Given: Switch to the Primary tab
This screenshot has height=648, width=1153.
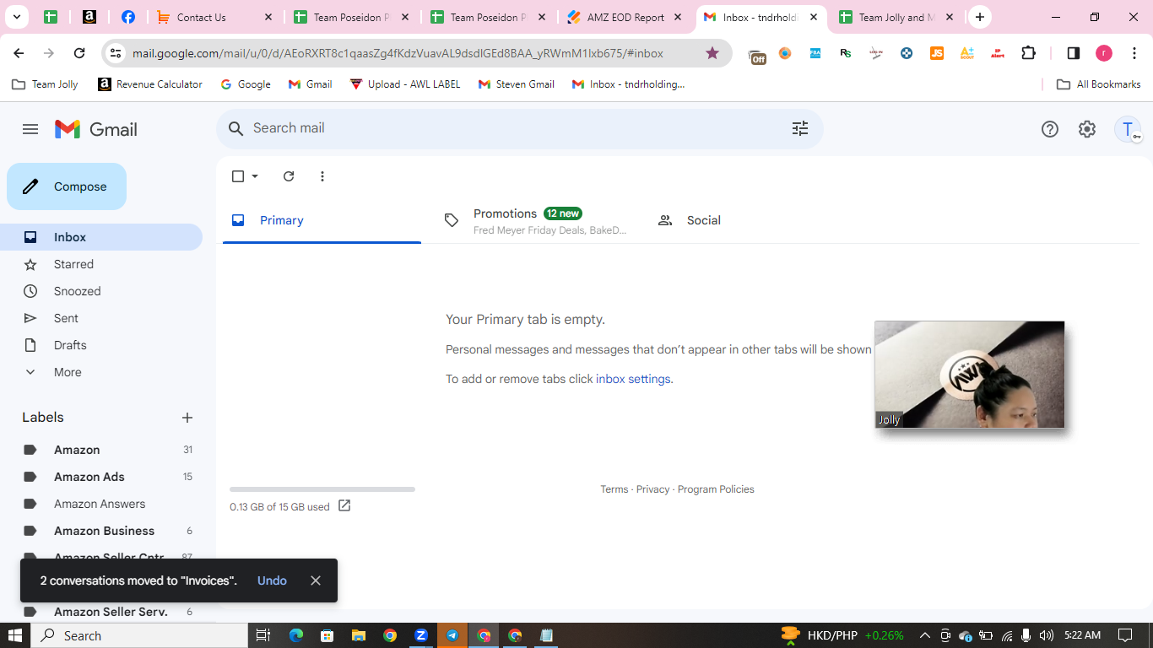Looking at the screenshot, I should (x=322, y=220).
